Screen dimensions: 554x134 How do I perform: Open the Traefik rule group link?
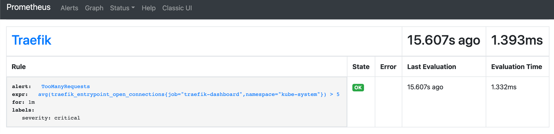(x=32, y=40)
